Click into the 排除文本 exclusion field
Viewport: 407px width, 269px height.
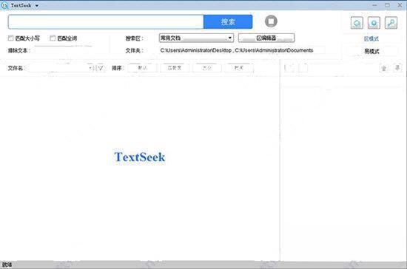[64, 50]
